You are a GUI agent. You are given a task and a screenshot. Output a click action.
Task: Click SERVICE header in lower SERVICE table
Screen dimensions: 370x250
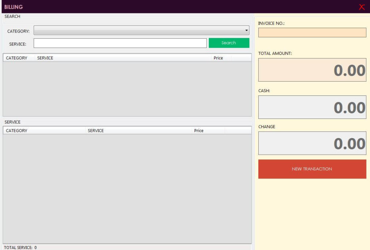tap(138, 130)
